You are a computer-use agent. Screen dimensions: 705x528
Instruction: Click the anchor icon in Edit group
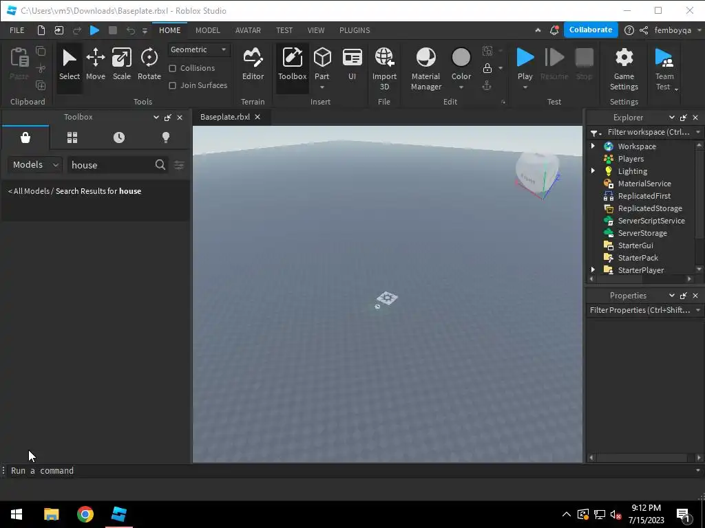coord(487,85)
